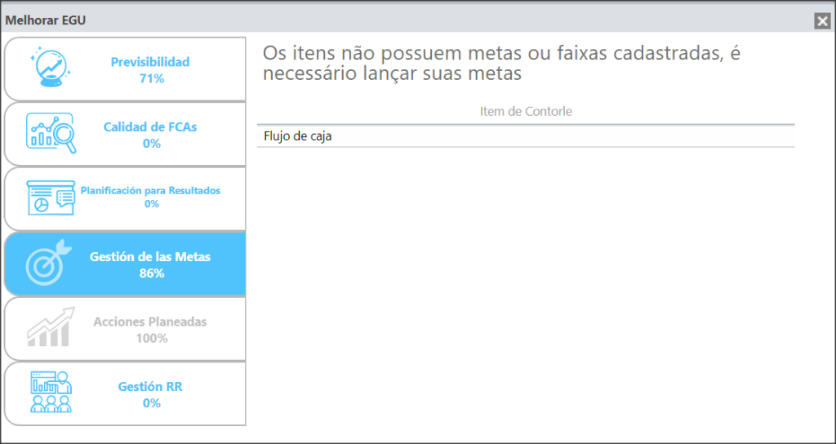836x444 pixels.
Task: Choose the Acciones Planeadas label
Action: tap(150, 322)
